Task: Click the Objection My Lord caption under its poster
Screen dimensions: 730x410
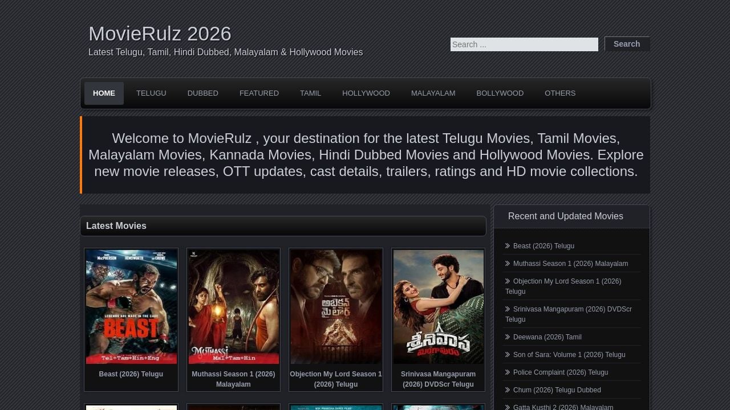Action: coord(336,379)
